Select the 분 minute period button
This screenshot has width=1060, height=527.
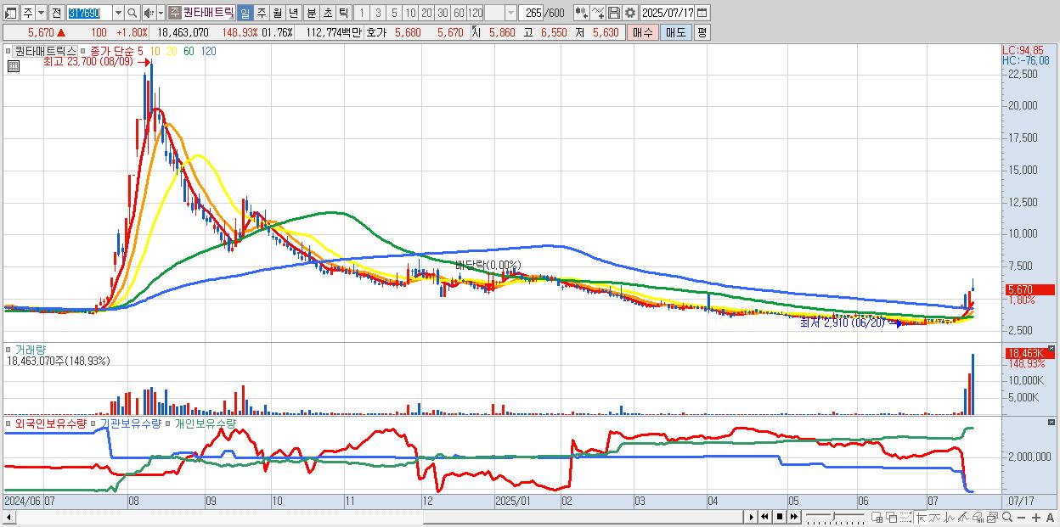312,14
